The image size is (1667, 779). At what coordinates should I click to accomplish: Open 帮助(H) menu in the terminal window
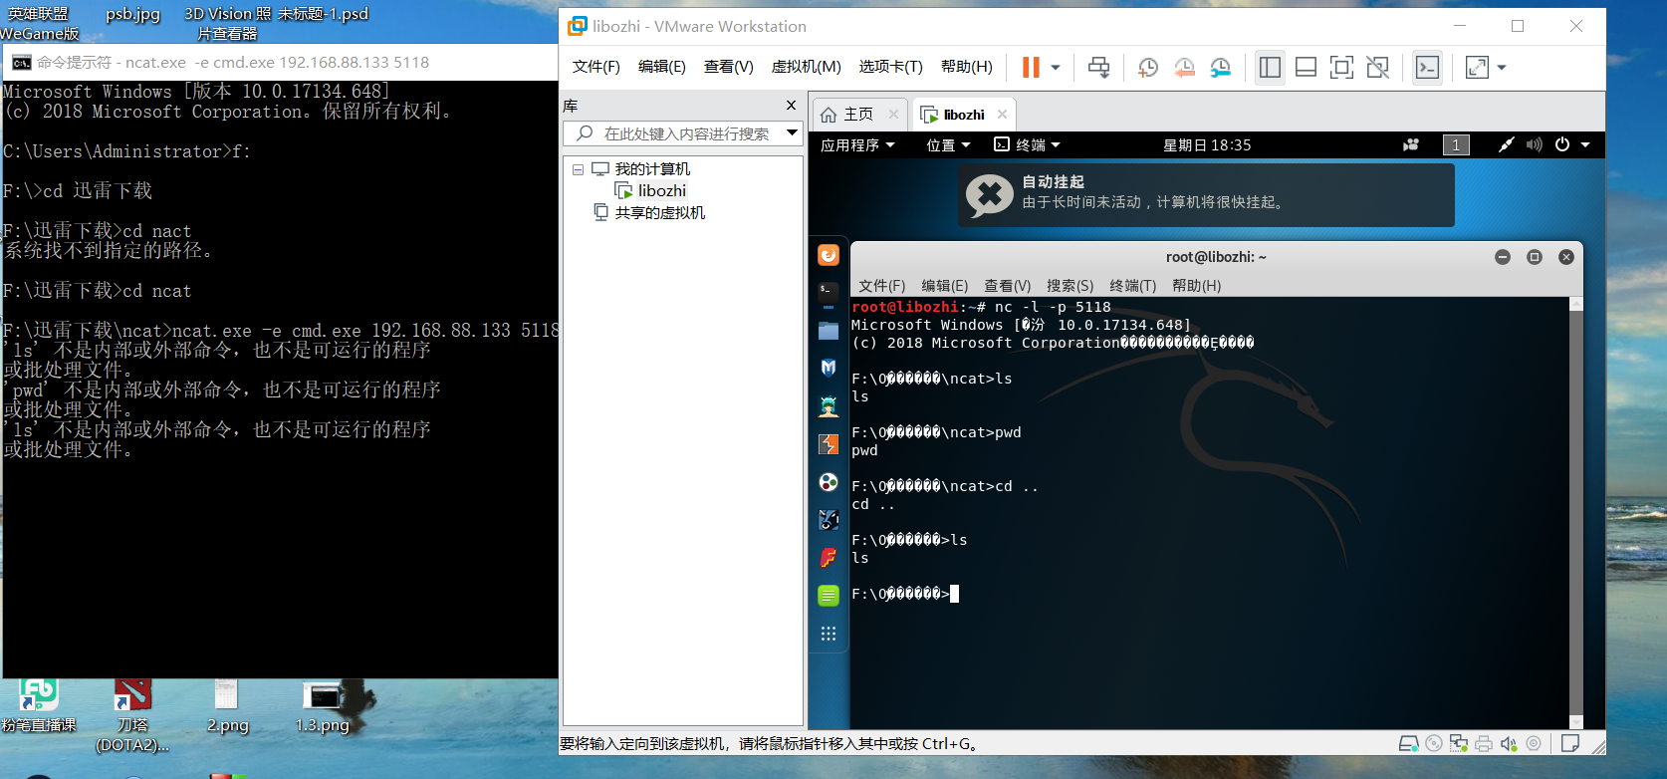(1196, 286)
